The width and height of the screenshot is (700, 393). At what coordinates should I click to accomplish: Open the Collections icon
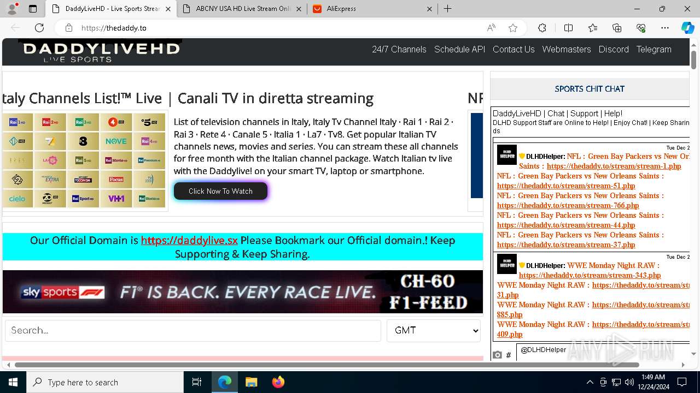pyautogui.click(x=617, y=28)
